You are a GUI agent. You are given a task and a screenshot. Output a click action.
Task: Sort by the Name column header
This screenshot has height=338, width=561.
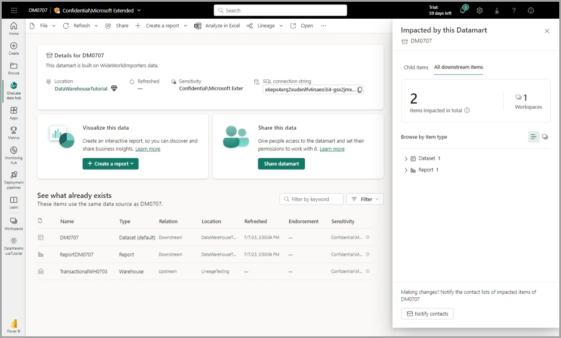(67, 221)
